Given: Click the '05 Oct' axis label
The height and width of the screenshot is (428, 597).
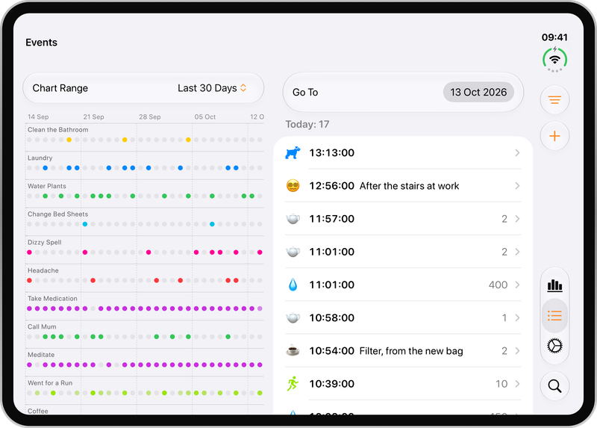Looking at the screenshot, I should pos(205,117).
